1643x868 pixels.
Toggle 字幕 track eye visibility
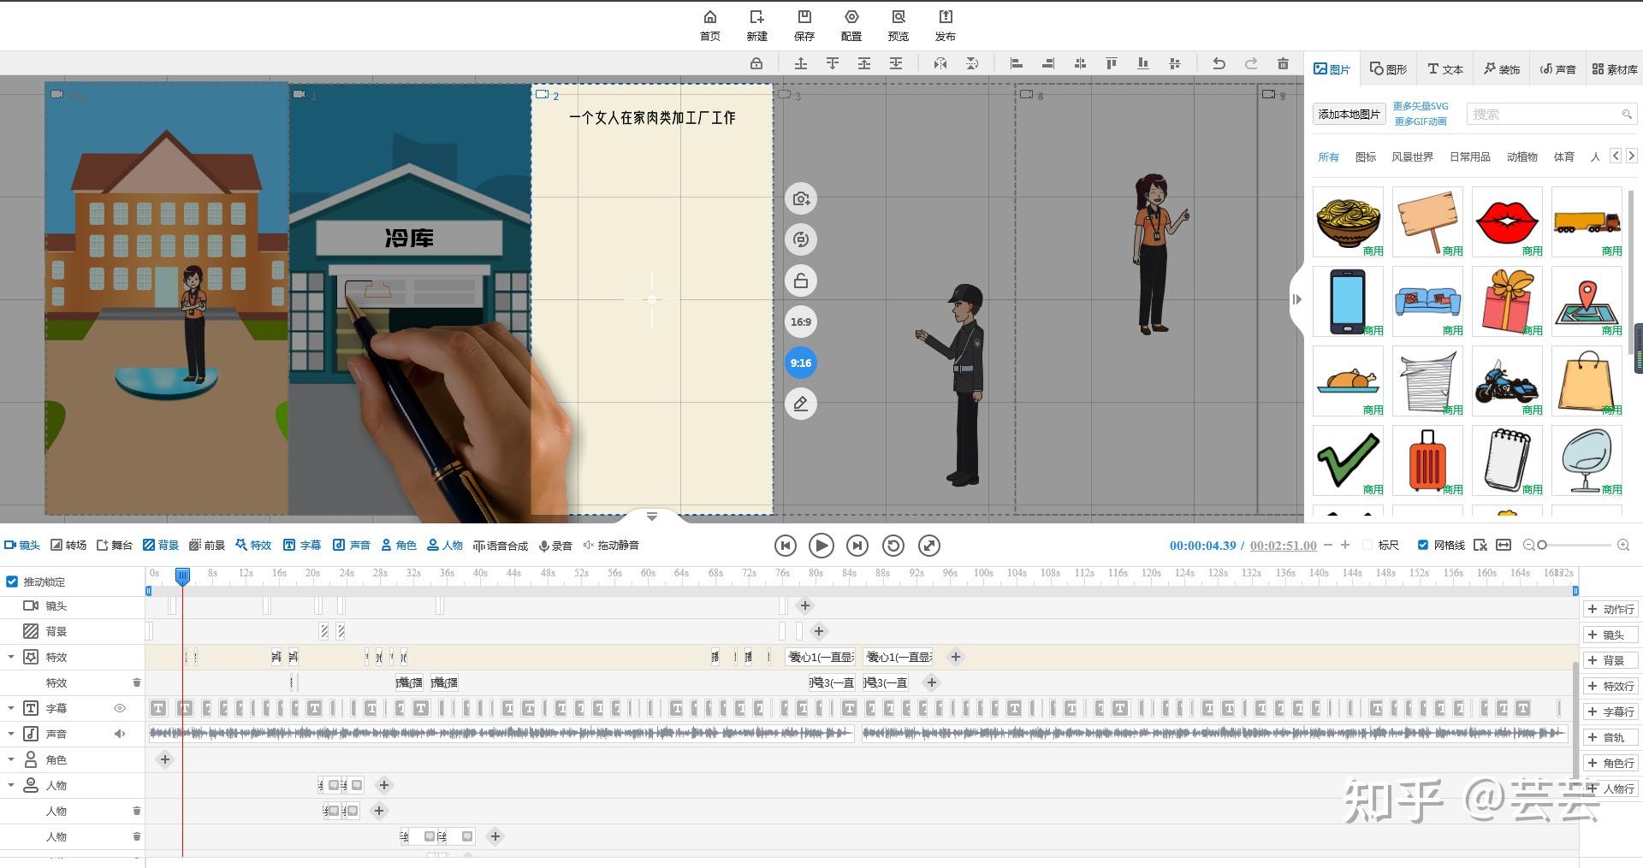click(x=120, y=708)
